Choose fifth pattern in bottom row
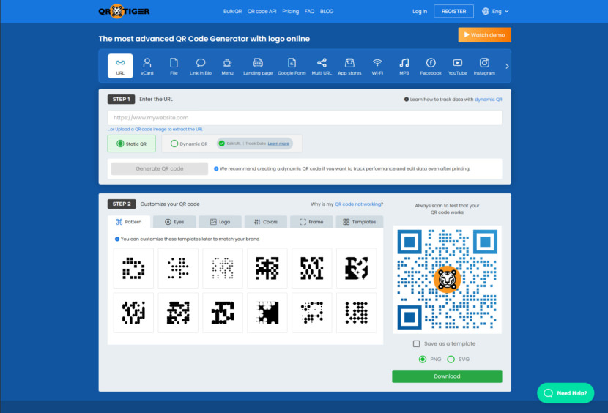This screenshot has height=413, width=608. pyautogui.click(x=312, y=313)
